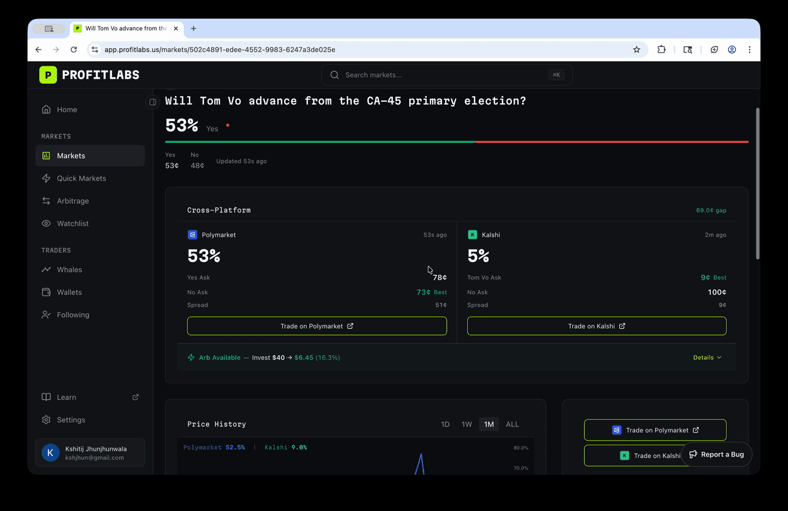Expand the arbitrage Details dropdown
788x511 pixels.
[708, 358]
